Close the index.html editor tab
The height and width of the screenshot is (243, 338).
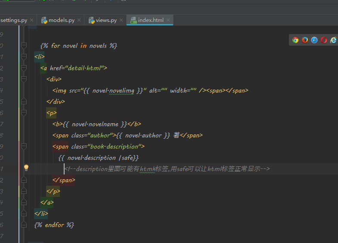(168, 20)
